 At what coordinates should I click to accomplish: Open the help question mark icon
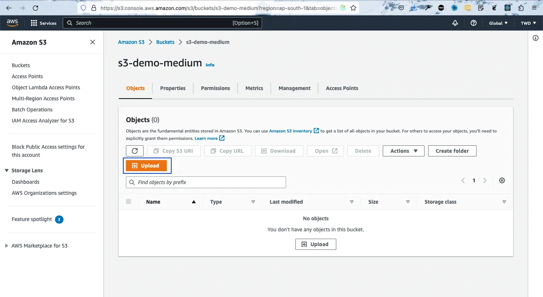[x=474, y=23]
